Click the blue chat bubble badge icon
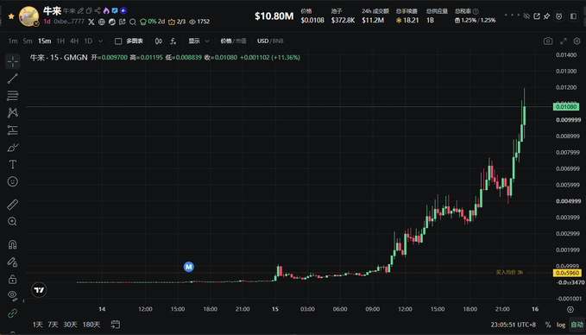 point(115,11)
